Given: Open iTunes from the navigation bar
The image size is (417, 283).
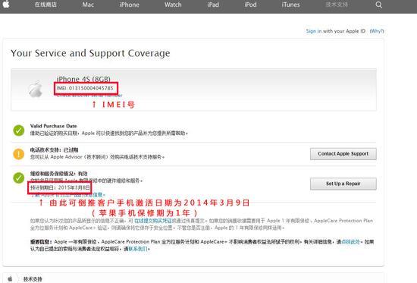Looking at the screenshot, I should tap(290, 5).
